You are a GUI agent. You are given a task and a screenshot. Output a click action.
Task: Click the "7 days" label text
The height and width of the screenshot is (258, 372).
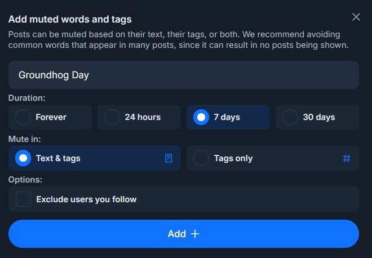pos(227,117)
